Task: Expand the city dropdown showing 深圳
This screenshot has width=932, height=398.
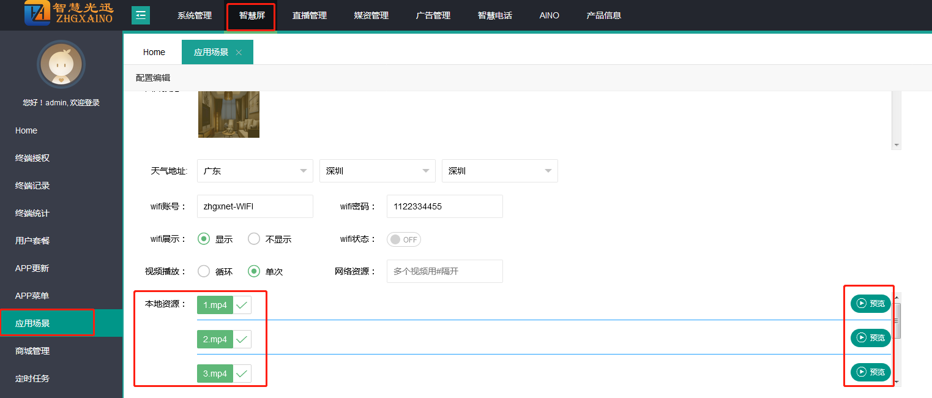Action: click(377, 171)
